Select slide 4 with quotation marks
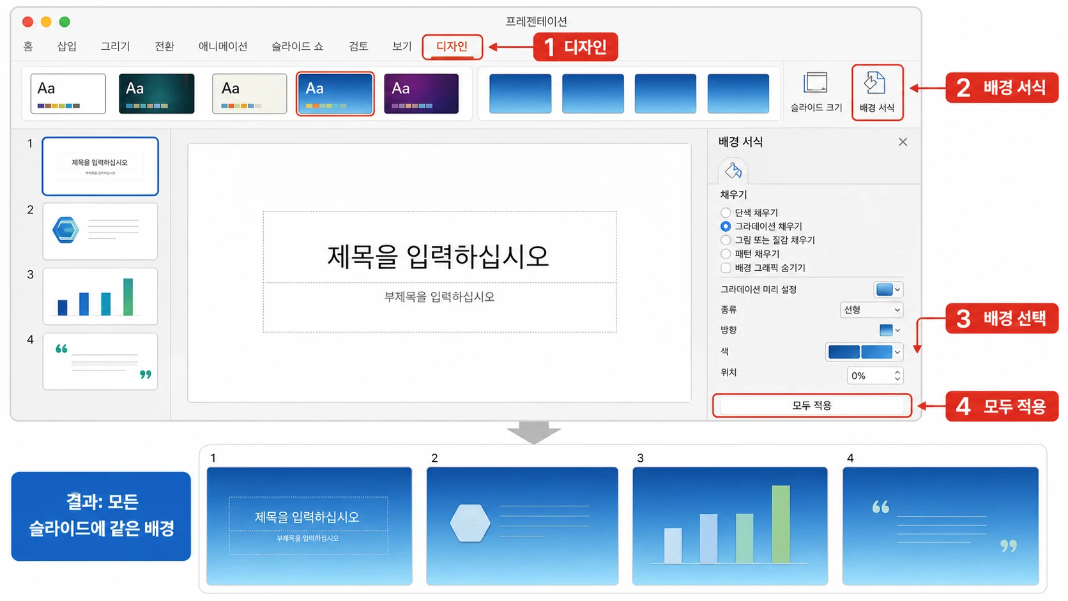Screen dimensions: 1068x601 click(x=100, y=361)
